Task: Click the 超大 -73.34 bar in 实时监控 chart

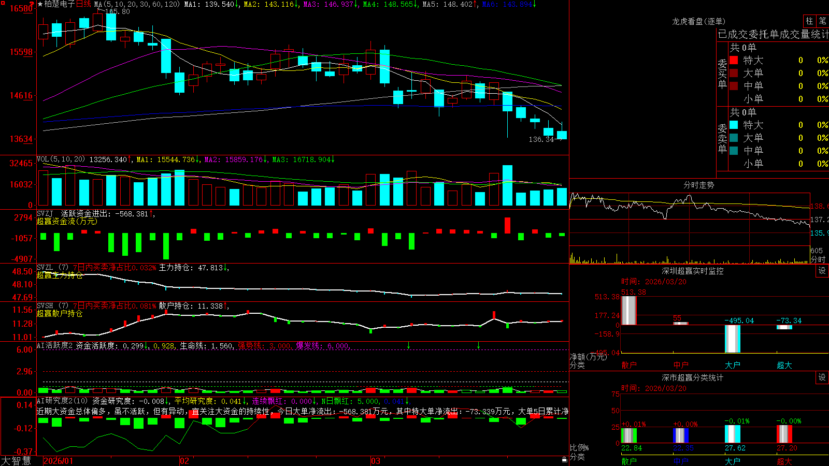Action: 784,327
